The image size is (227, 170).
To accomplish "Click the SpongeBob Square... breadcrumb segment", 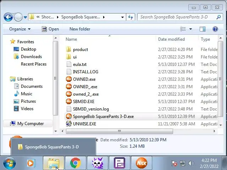I will [x=81, y=17].
